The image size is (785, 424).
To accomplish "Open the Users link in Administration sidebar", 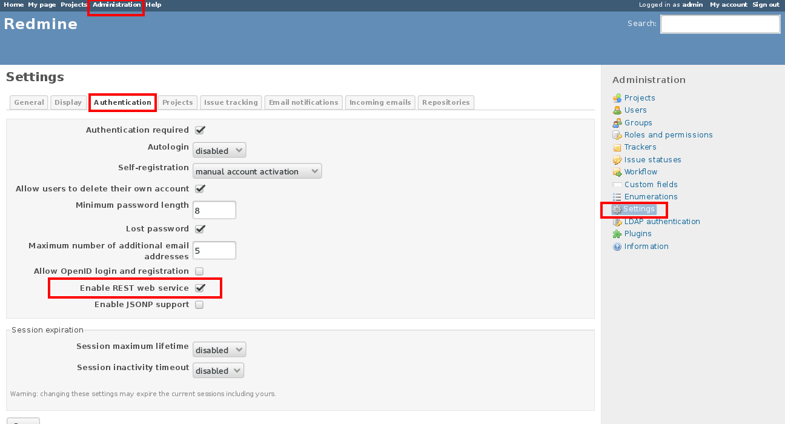I will [x=635, y=110].
